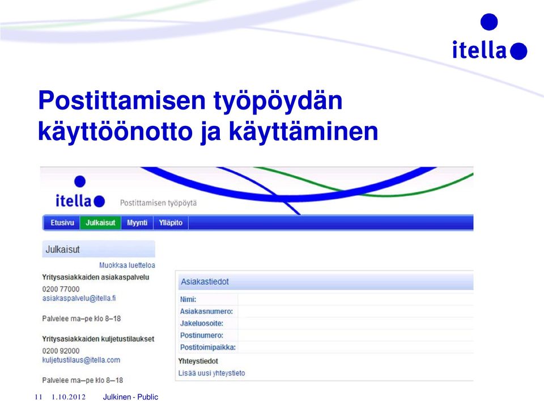Select phone number 0200 92000

pyautogui.click(x=61, y=351)
